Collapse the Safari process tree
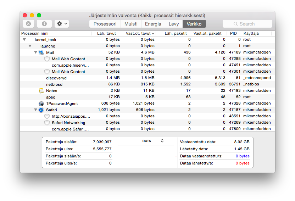The width and height of the screenshot is (295, 201). click(x=35, y=110)
